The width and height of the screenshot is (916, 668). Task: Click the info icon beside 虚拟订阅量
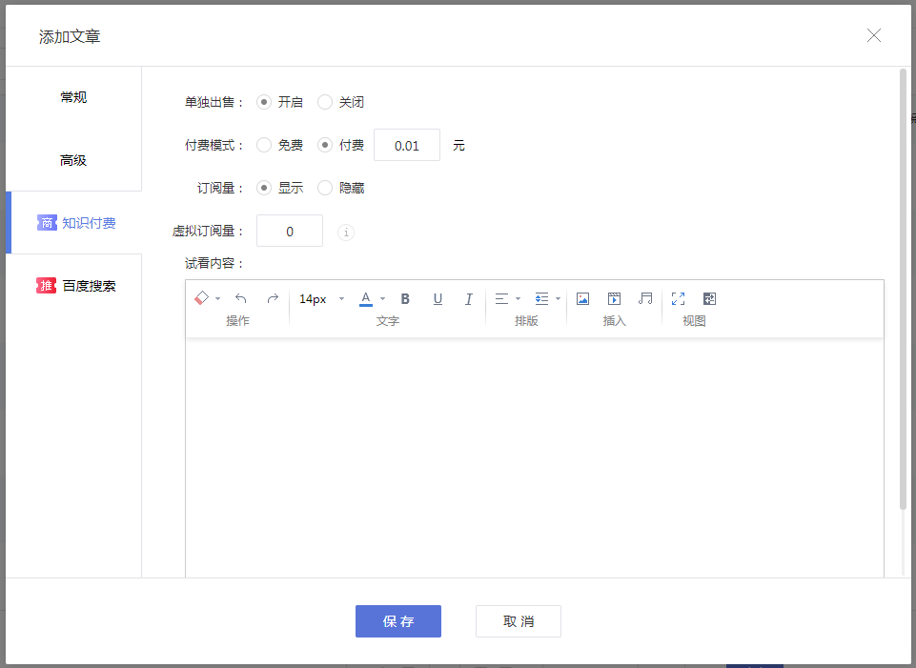point(346,233)
